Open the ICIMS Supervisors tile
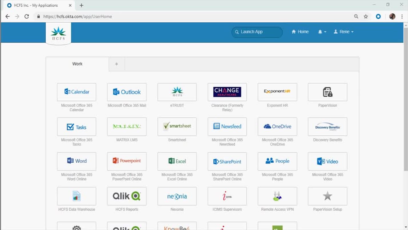The image size is (408, 230). coord(227,196)
